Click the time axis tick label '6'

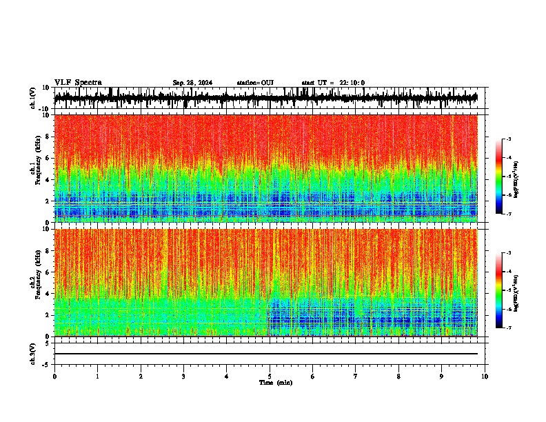312,376
